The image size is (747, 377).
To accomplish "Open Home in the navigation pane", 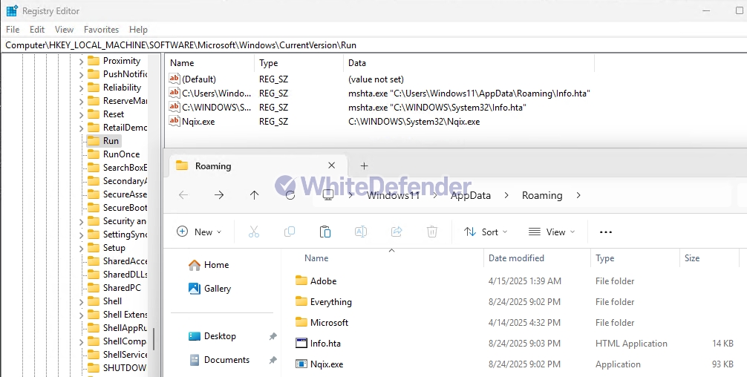I will pyautogui.click(x=209, y=265).
